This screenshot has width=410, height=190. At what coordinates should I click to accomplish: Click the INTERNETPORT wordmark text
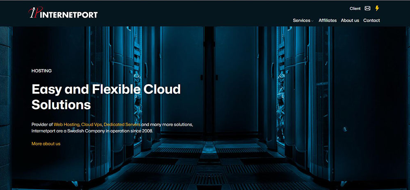click(69, 15)
